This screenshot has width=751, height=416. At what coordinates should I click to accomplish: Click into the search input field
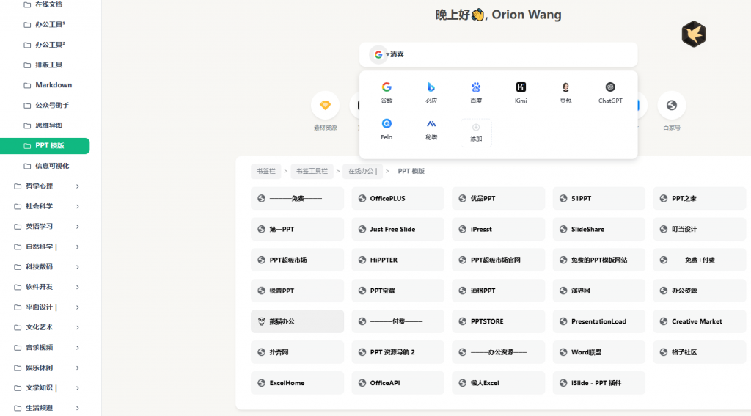(x=513, y=55)
